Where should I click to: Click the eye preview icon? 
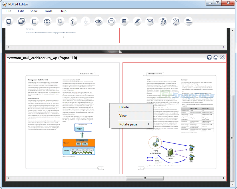pos(99,21)
